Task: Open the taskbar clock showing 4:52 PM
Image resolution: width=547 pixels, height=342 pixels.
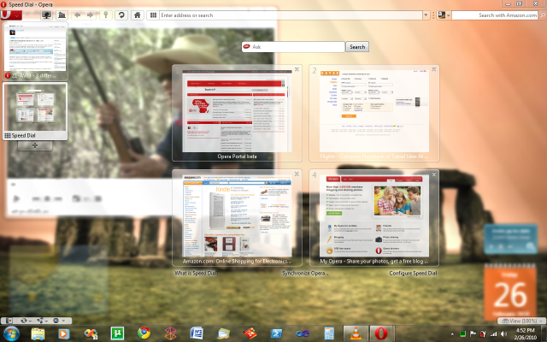Action: tap(525, 333)
